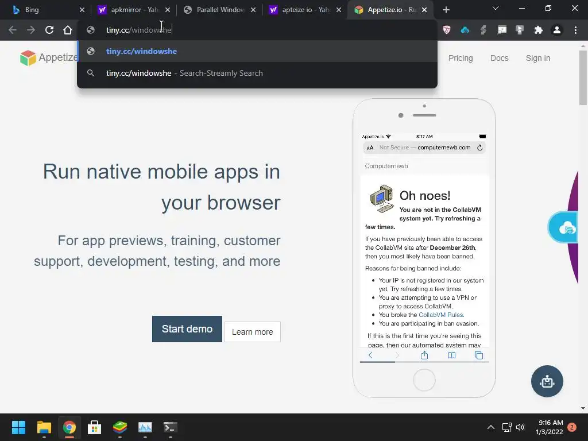Image resolution: width=588 pixels, height=441 pixels.
Task: Tap the reload icon in phone address bar
Action: [x=479, y=148]
